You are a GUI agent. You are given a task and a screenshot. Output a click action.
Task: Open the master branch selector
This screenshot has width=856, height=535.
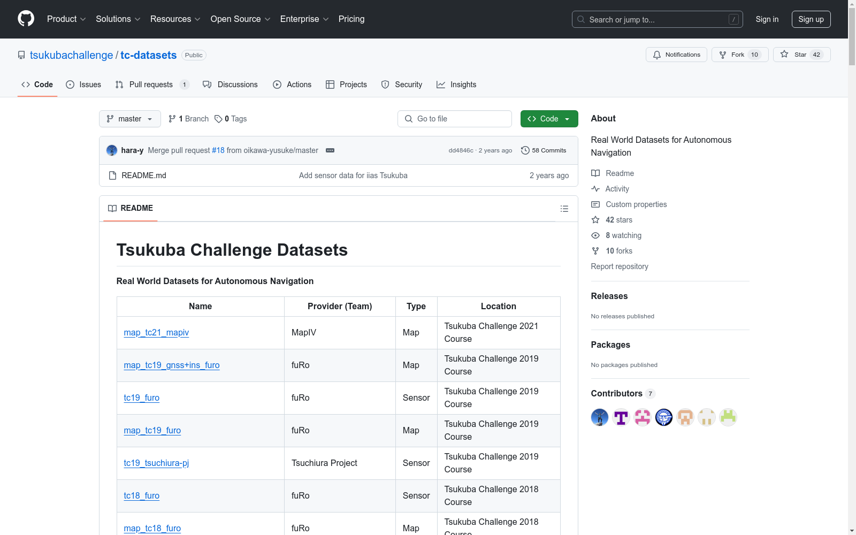click(130, 119)
